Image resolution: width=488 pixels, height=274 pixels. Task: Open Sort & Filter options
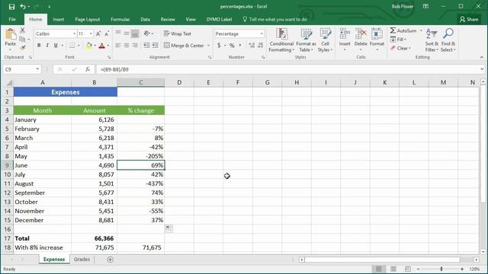[x=432, y=40]
